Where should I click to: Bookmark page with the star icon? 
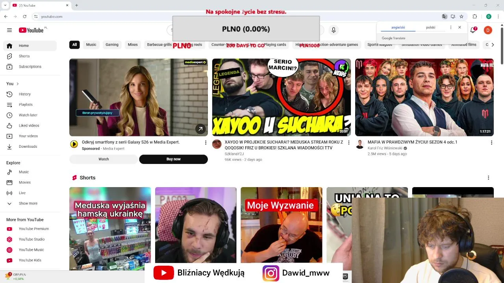point(461,17)
